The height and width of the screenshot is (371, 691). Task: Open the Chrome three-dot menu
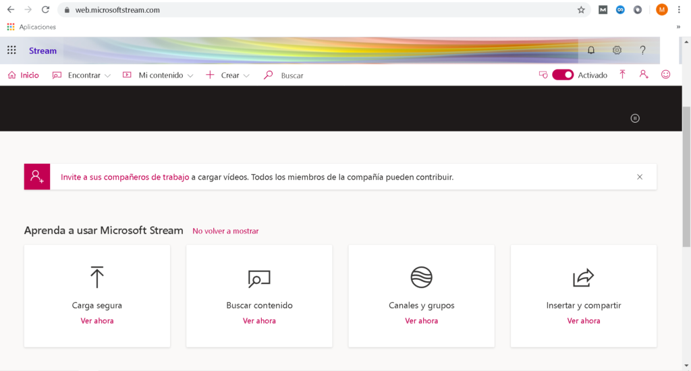click(x=679, y=9)
